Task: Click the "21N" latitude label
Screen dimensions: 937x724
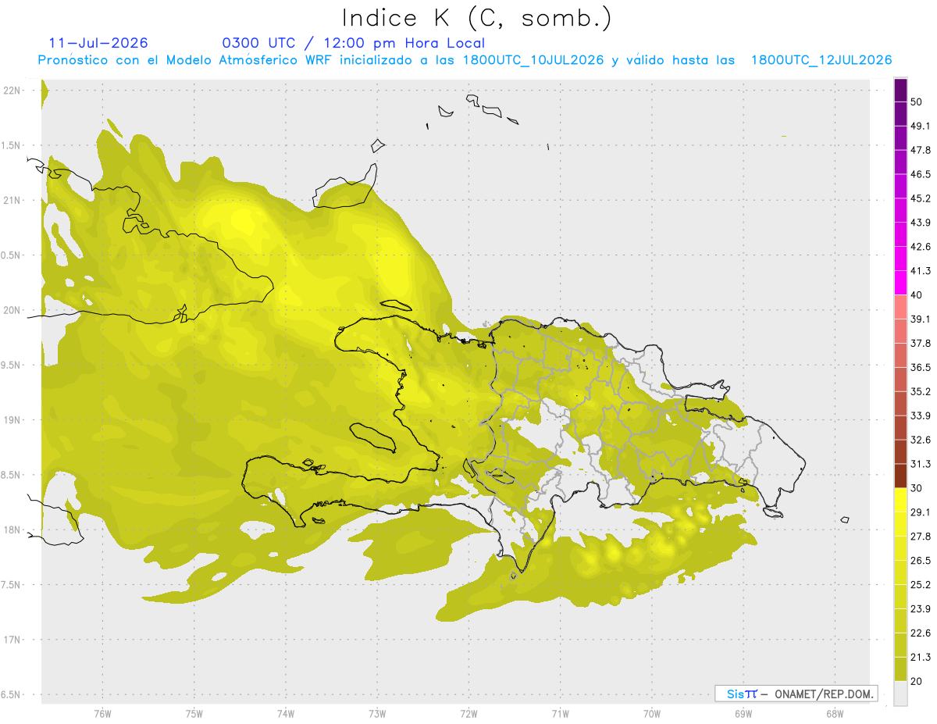Action: pyautogui.click(x=13, y=200)
